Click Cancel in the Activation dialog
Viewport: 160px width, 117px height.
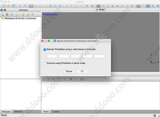tap(69, 72)
